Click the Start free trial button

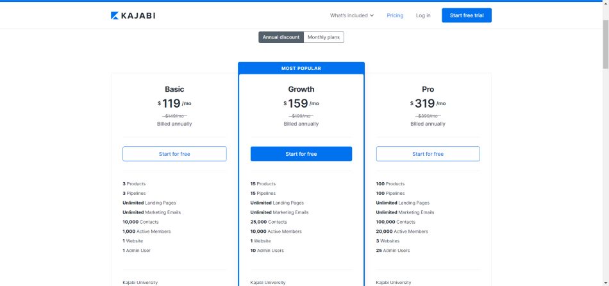[x=467, y=15]
